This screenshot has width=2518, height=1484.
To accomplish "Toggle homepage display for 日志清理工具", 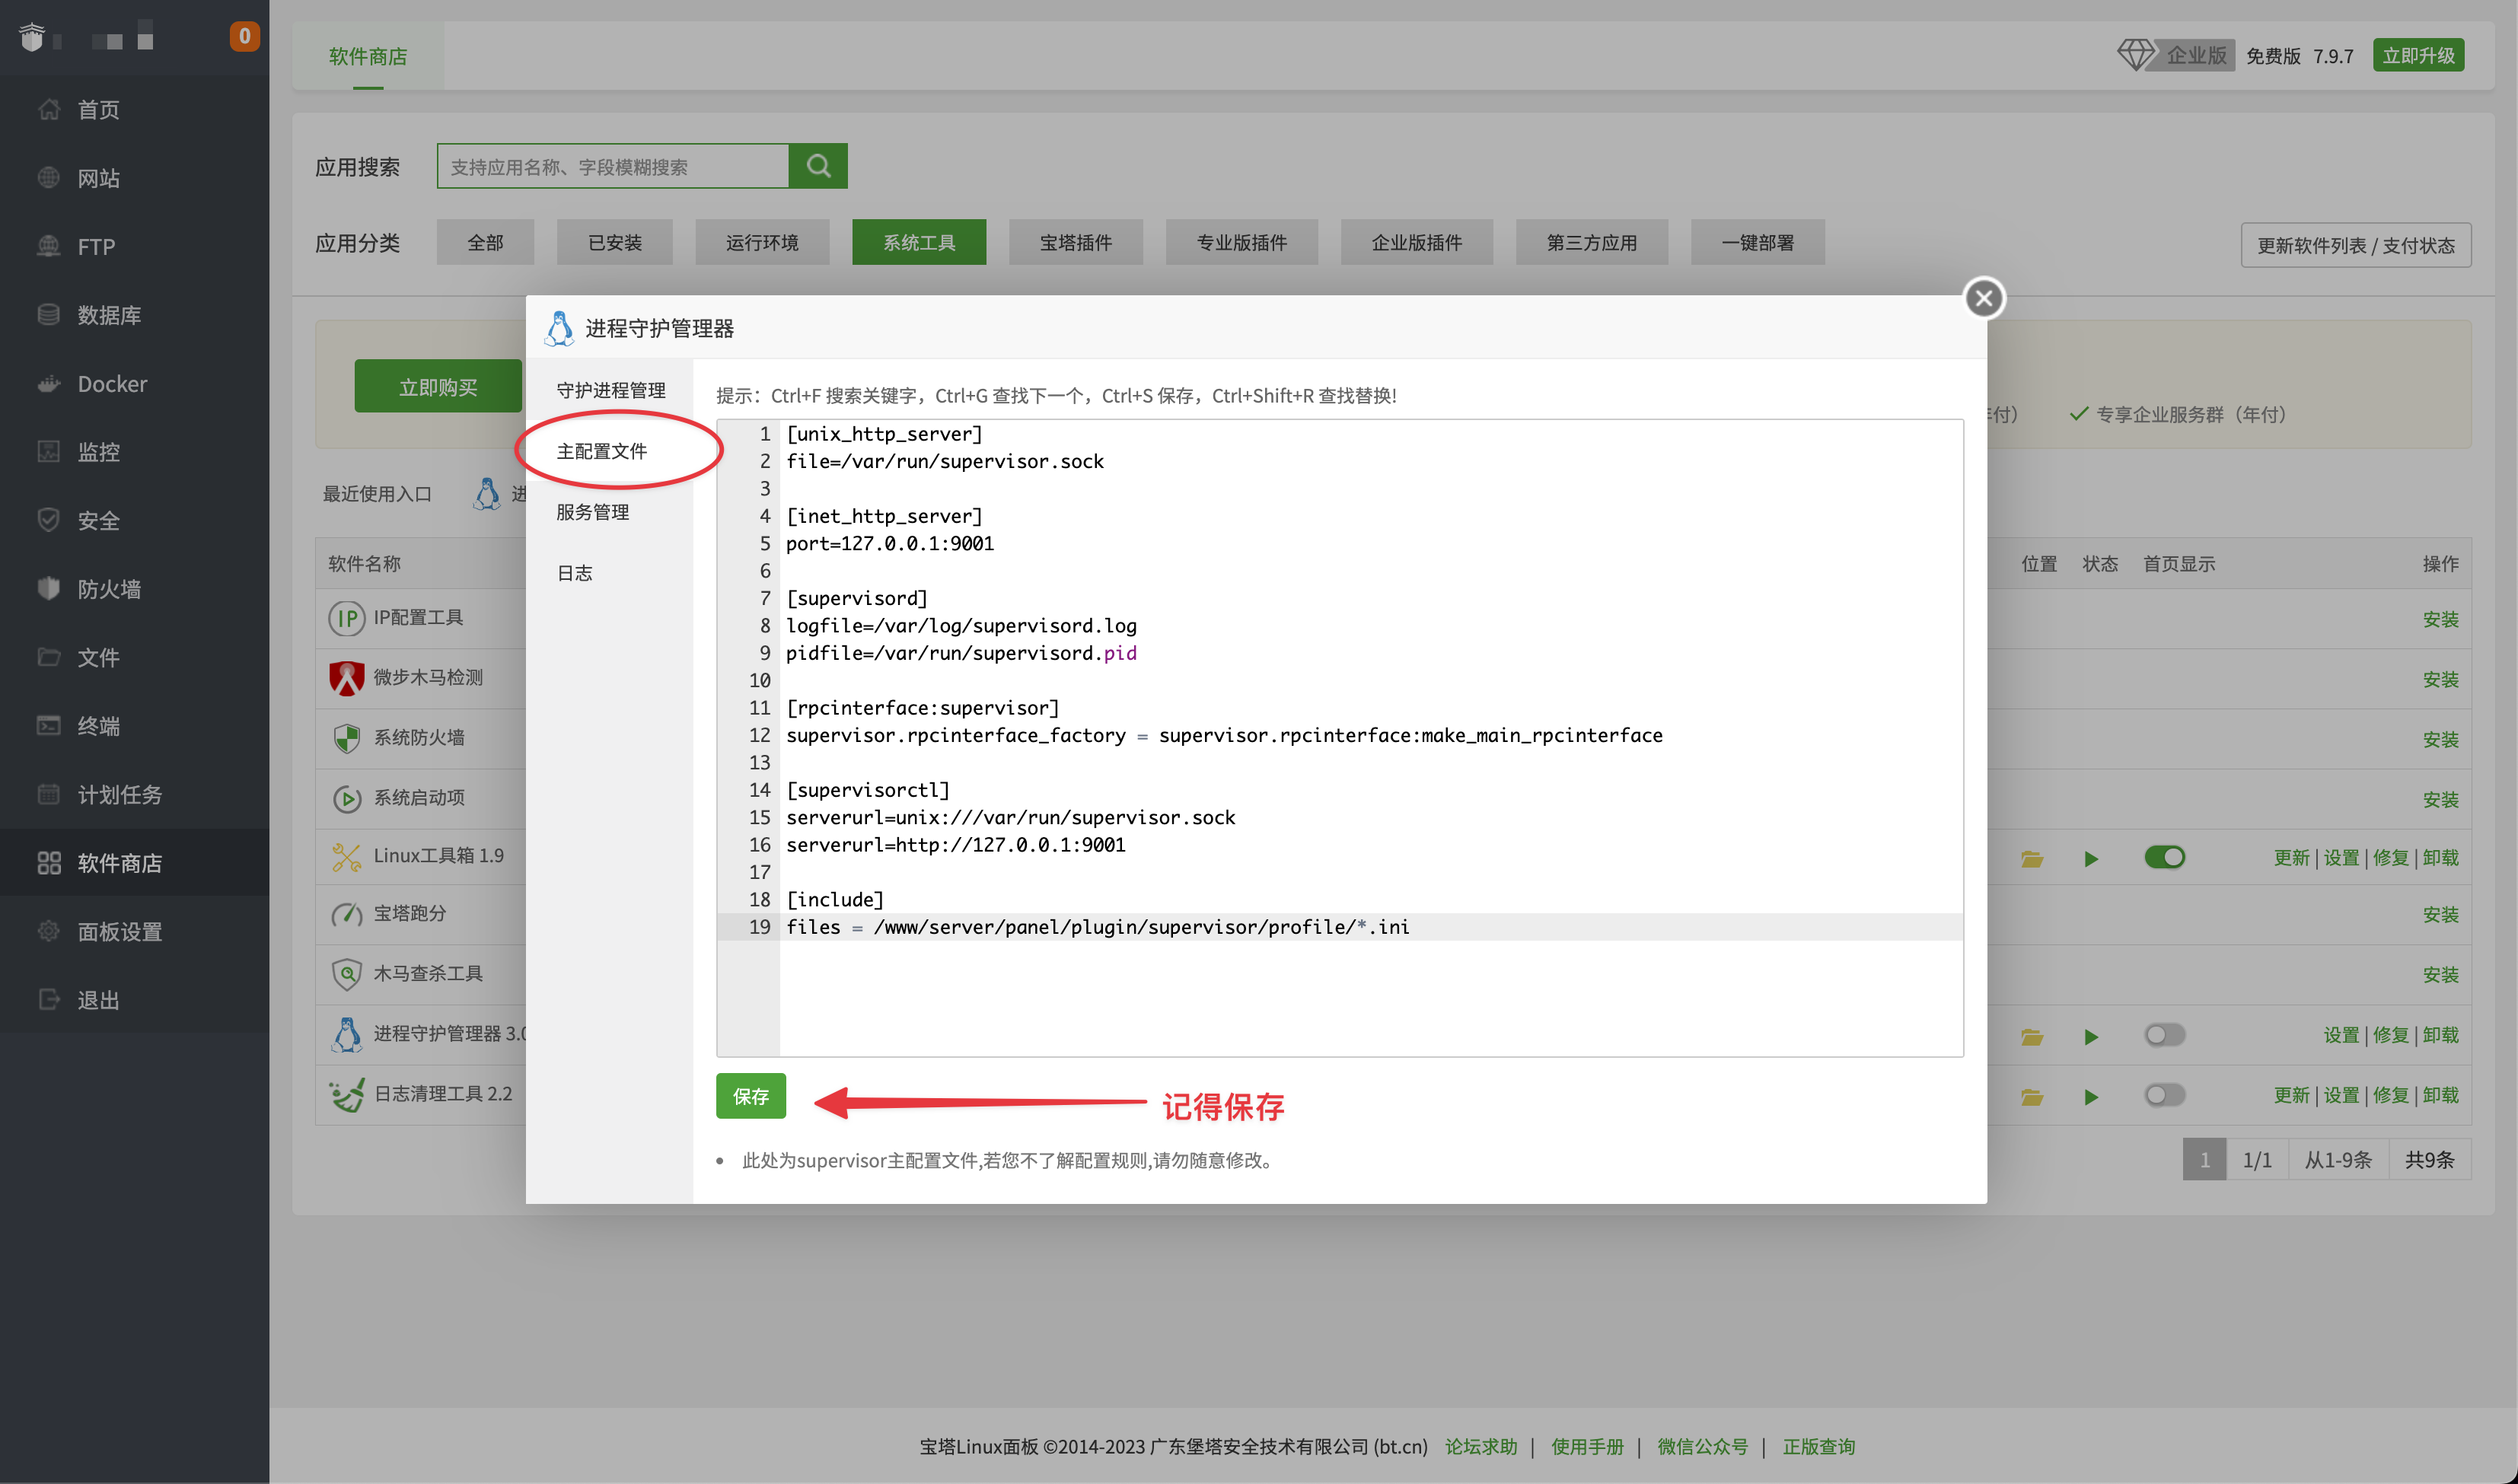I will pos(2164,1095).
